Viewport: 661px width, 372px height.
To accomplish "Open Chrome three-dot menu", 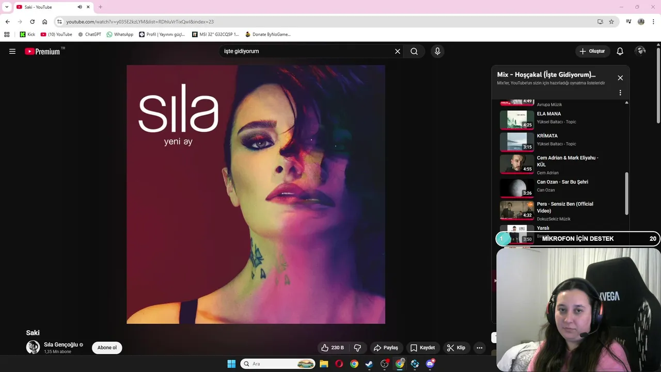I will pos(653,22).
